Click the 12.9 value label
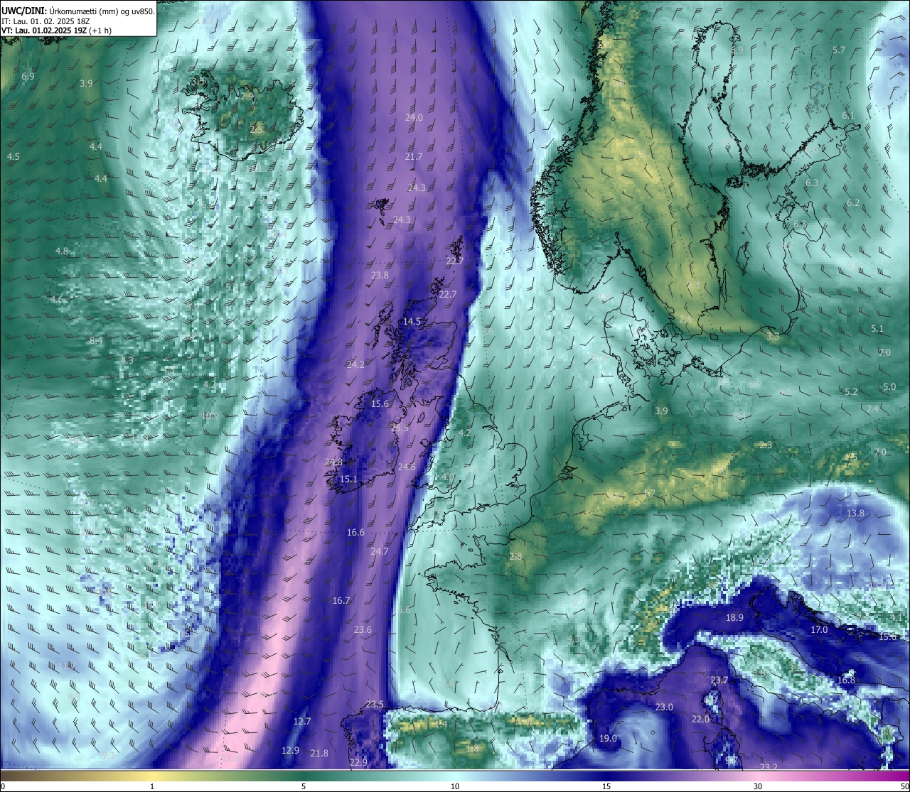 290,750
